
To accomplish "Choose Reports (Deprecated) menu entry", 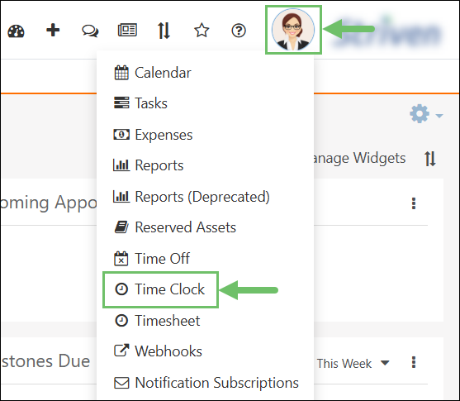I will (192, 197).
